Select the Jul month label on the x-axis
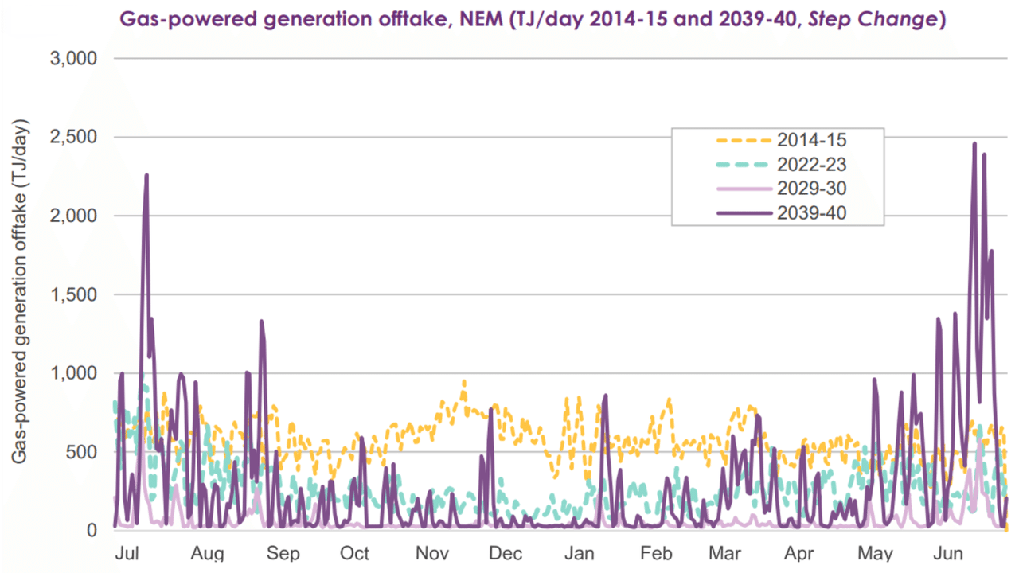 127,553
